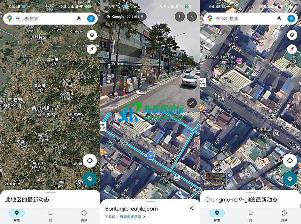Image resolution: width=301 pixels, height=224 pixels.
Task: Open map layers button on left map
Action: pyautogui.click(x=92, y=35)
